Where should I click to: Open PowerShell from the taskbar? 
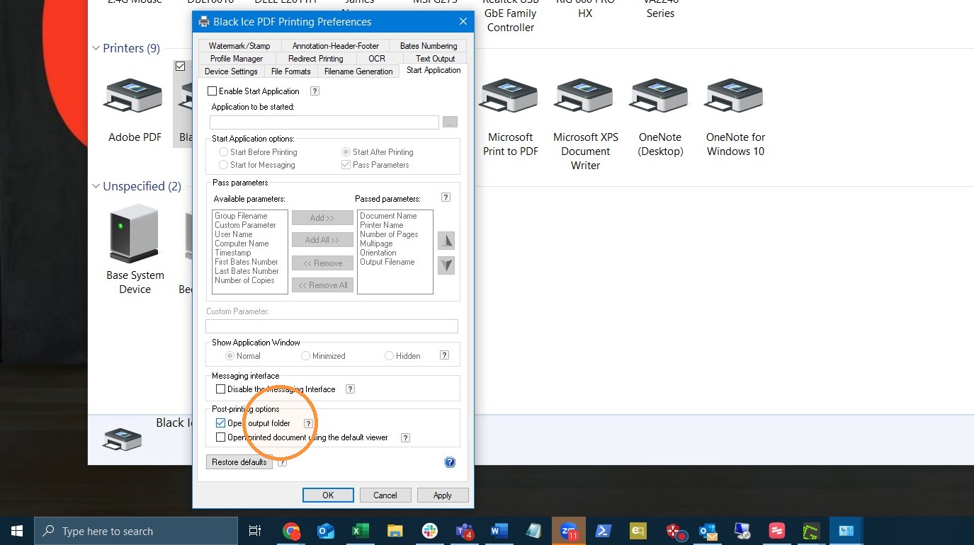point(604,531)
